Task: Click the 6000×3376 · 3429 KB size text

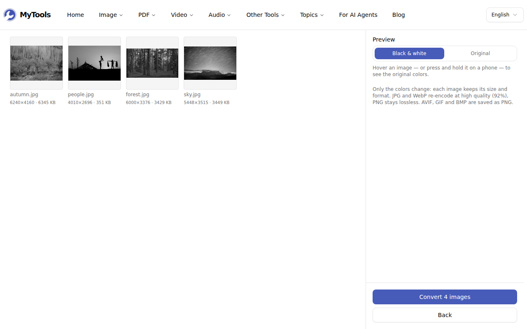Action: point(149,102)
